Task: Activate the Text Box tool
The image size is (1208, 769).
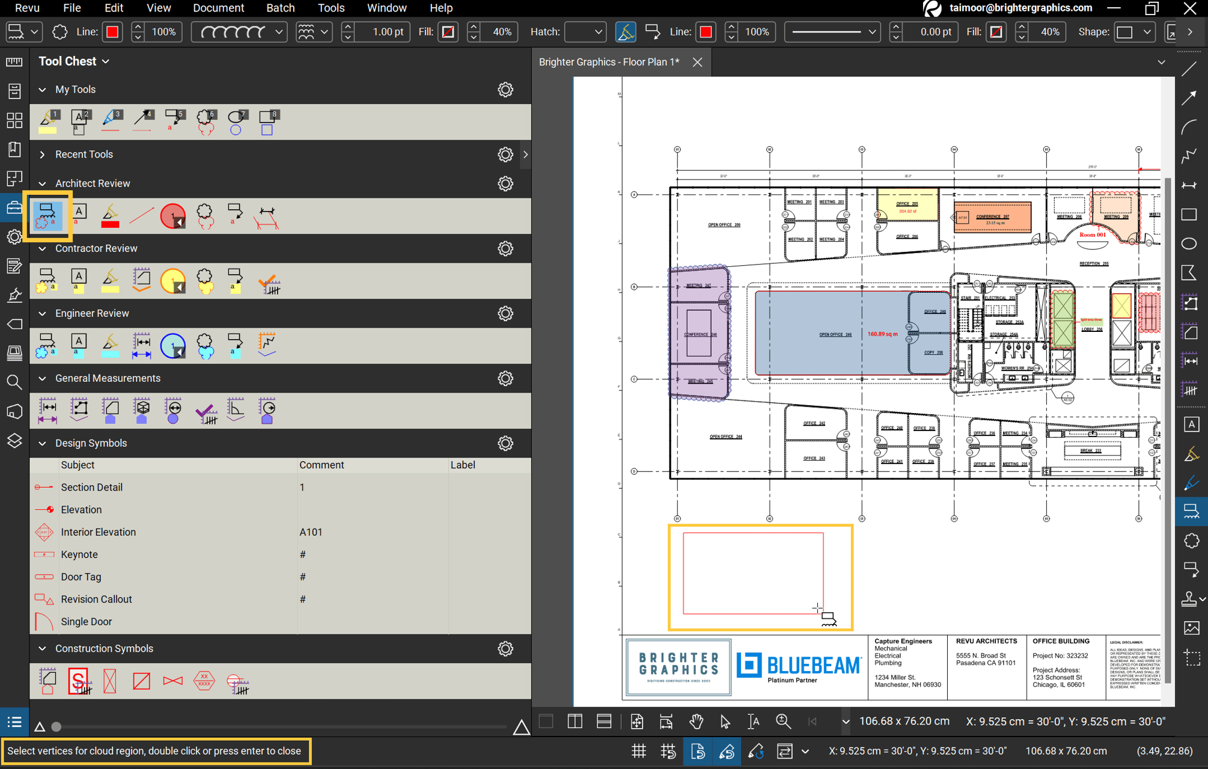Action: tap(1191, 424)
